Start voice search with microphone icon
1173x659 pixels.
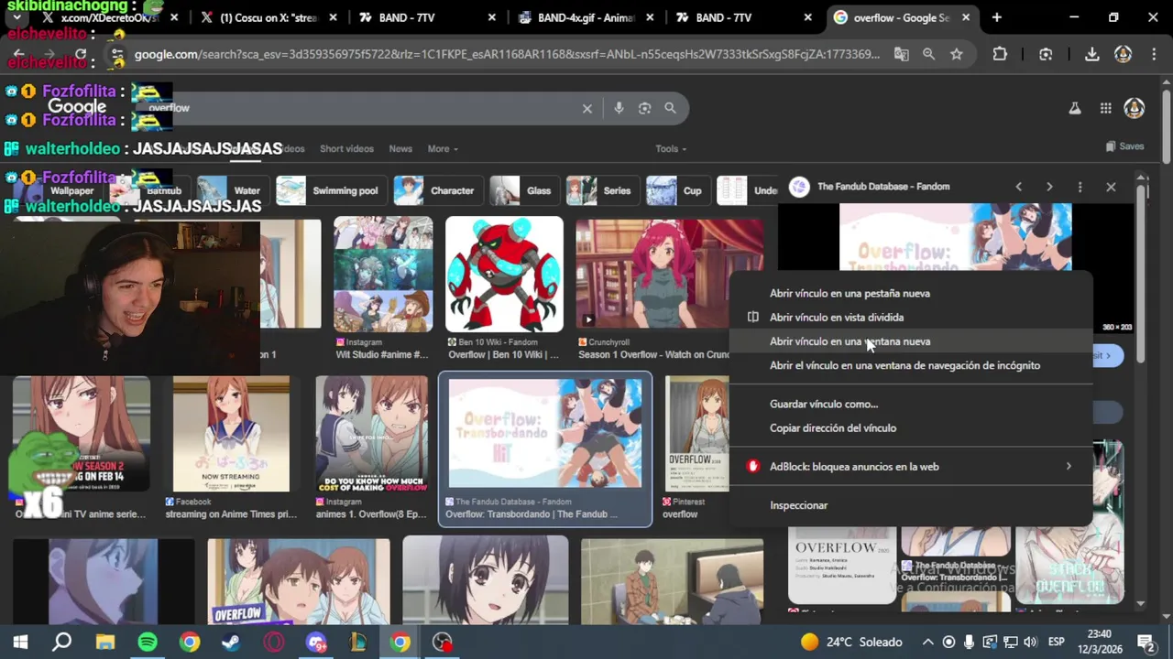[x=619, y=108]
